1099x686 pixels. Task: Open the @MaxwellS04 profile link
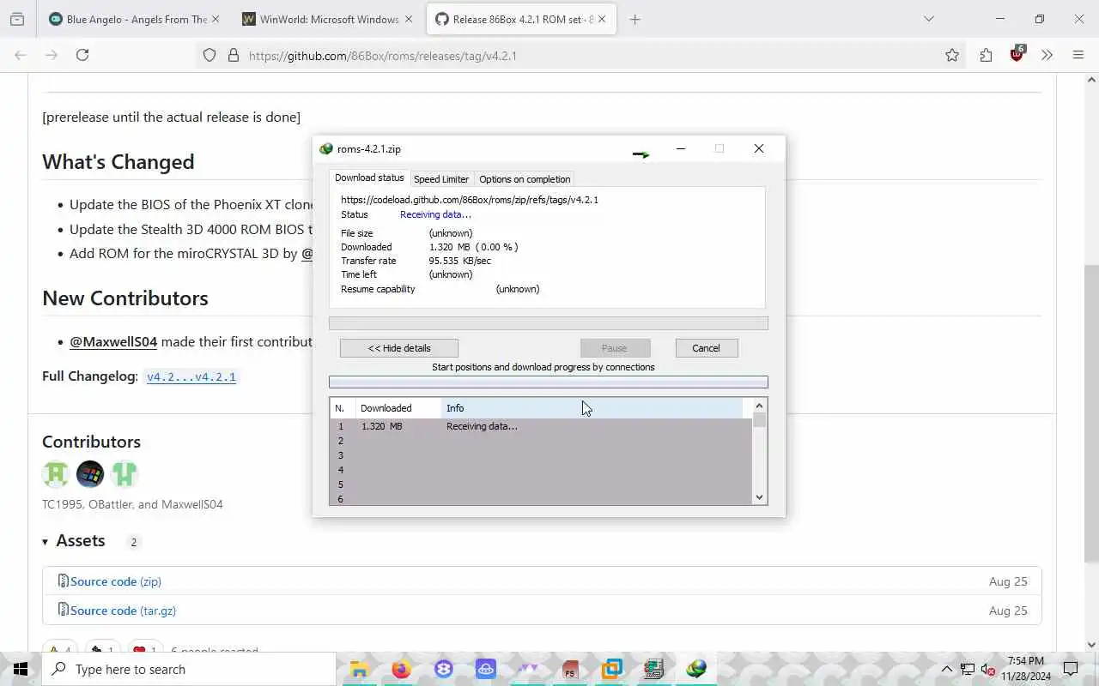pos(113,341)
